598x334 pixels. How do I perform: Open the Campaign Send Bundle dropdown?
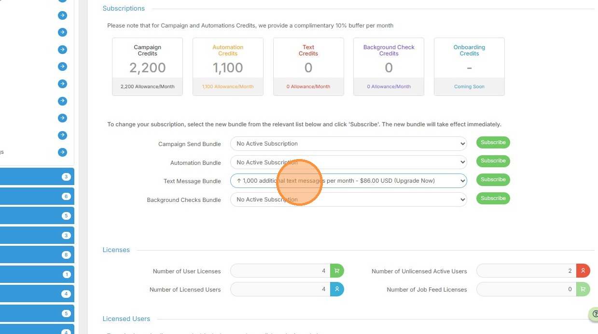click(x=348, y=144)
